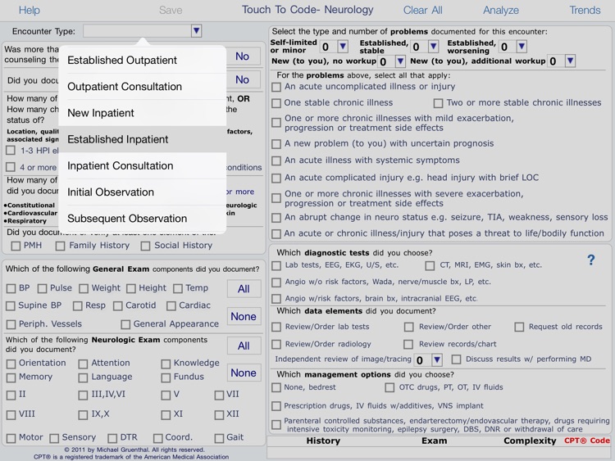615x461 pixels.
Task: Check the Fundus box
Action: click(166, 377)
